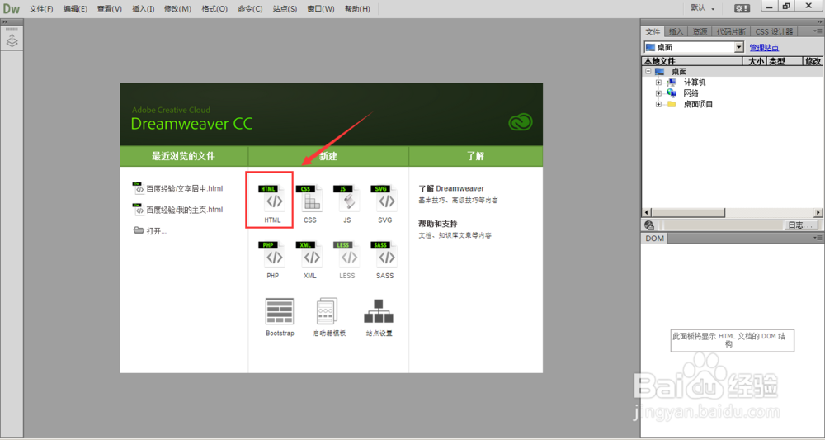Create a new SVG file
Screen dimensions: 825x440
(x=384, y=205)
